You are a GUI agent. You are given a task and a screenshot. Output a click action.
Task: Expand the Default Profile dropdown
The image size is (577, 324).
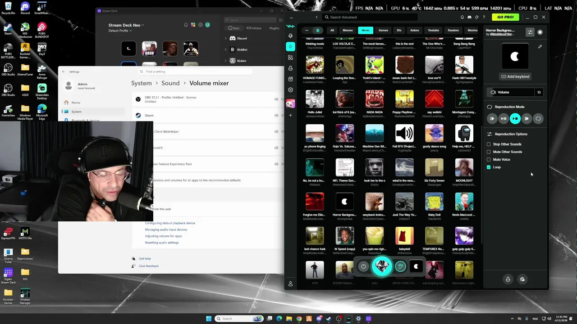click(x=120, y=31)
